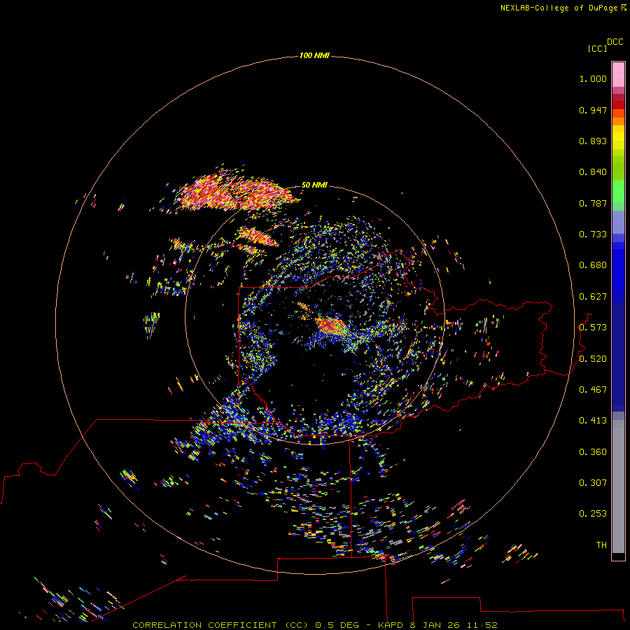Pick the gray color bar segment
The height and width of the screenshot is (630, 630).
click(618, 486)
